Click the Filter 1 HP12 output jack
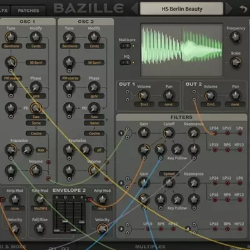The height and width of the screenshot is (250, 250). coord(240,149)
